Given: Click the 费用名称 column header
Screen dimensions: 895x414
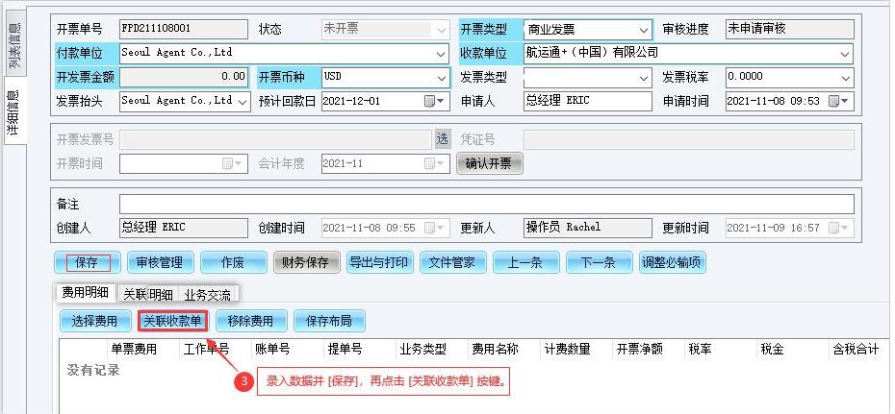Looking at the screenshot, I should (x=495, y=350).
